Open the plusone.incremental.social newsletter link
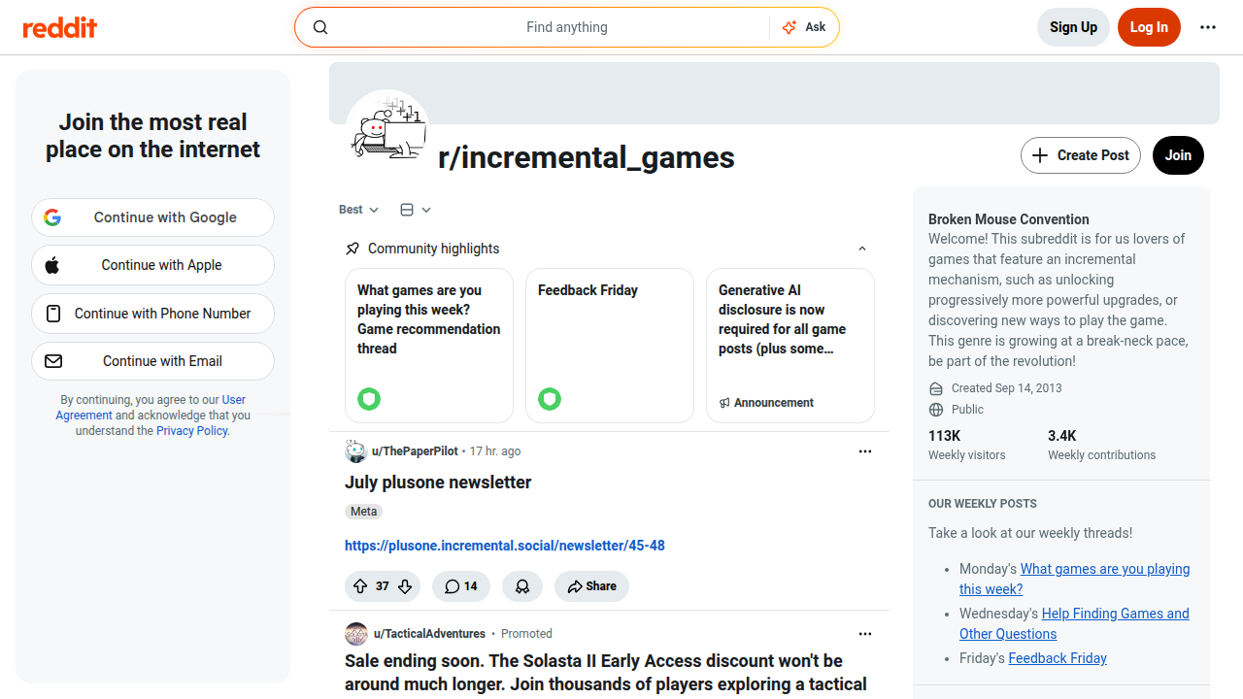This screenshot has width=1243, height=699. click(505, 546)
